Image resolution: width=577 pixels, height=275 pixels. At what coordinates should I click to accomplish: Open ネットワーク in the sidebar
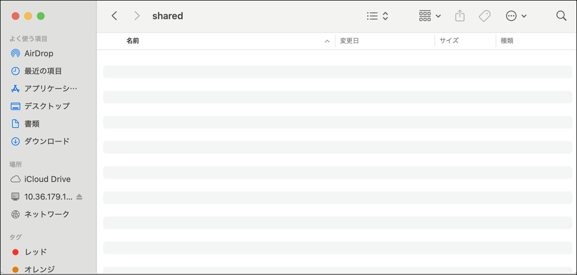coord(47,214)
